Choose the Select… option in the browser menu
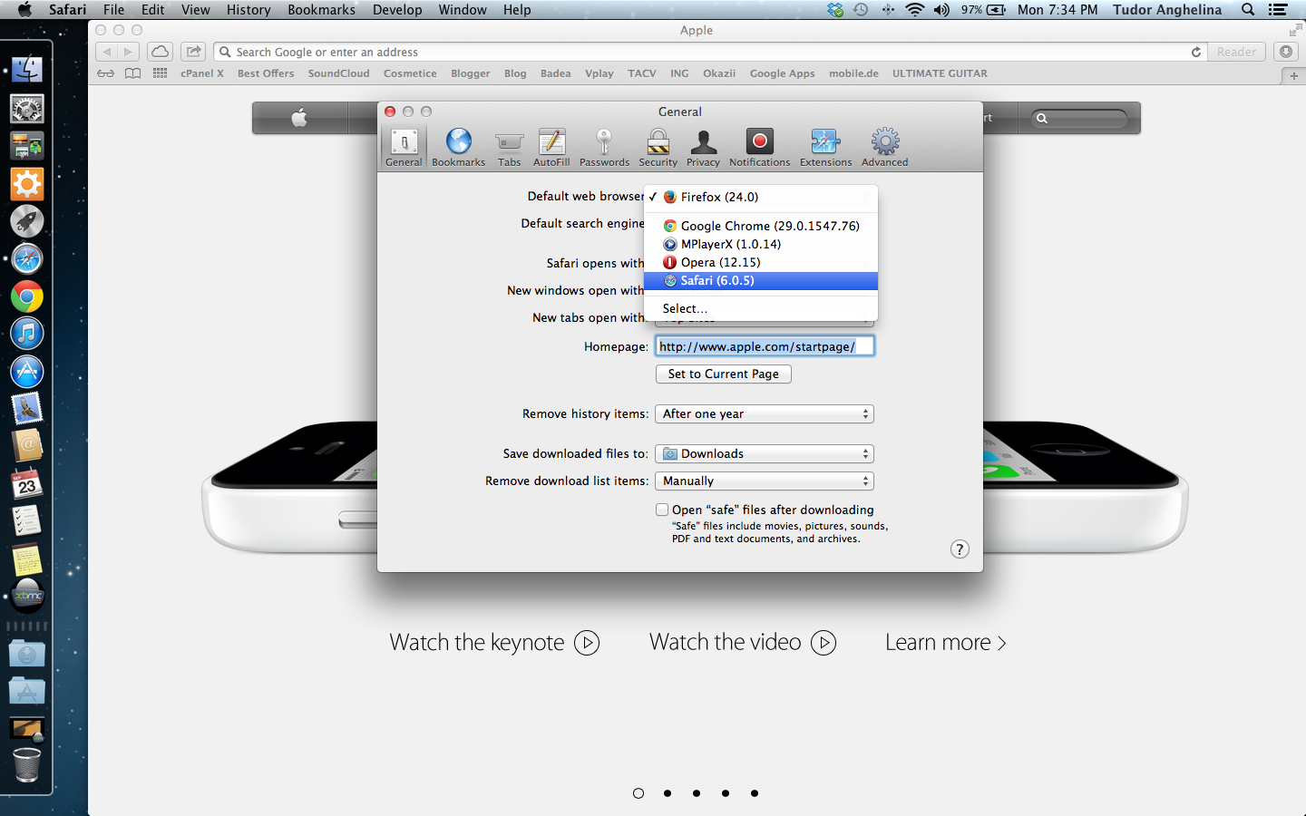 pyautogui.click(x=760, y=308)
